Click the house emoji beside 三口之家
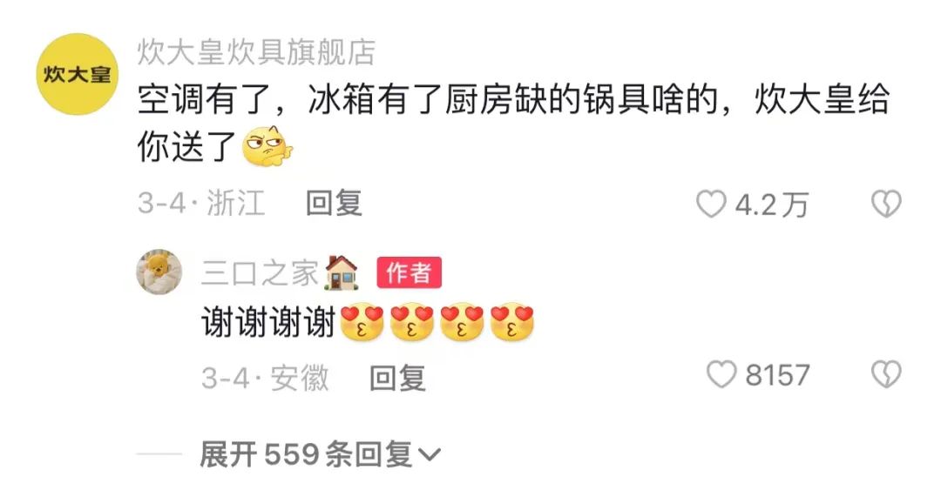The image size is (941, 490). [341, 273]
